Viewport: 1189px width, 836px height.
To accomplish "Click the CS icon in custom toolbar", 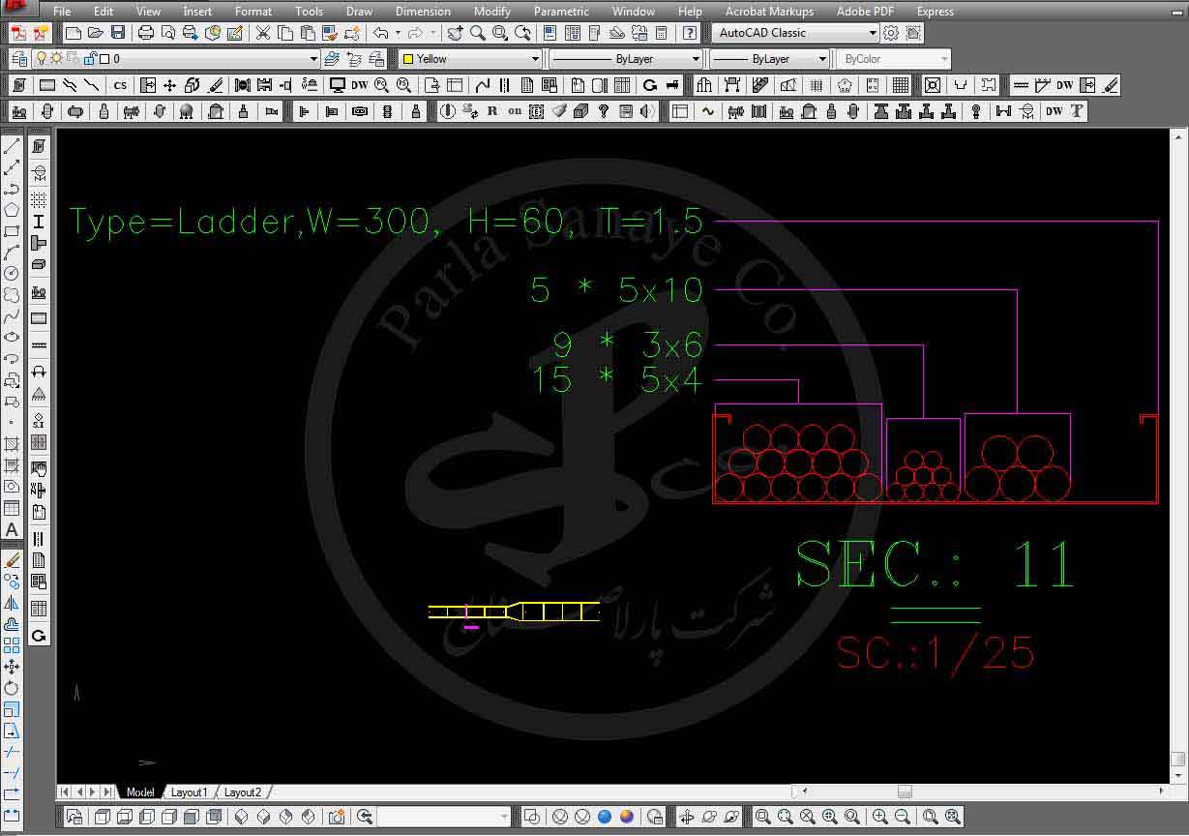I will click(x=120, y=85).
